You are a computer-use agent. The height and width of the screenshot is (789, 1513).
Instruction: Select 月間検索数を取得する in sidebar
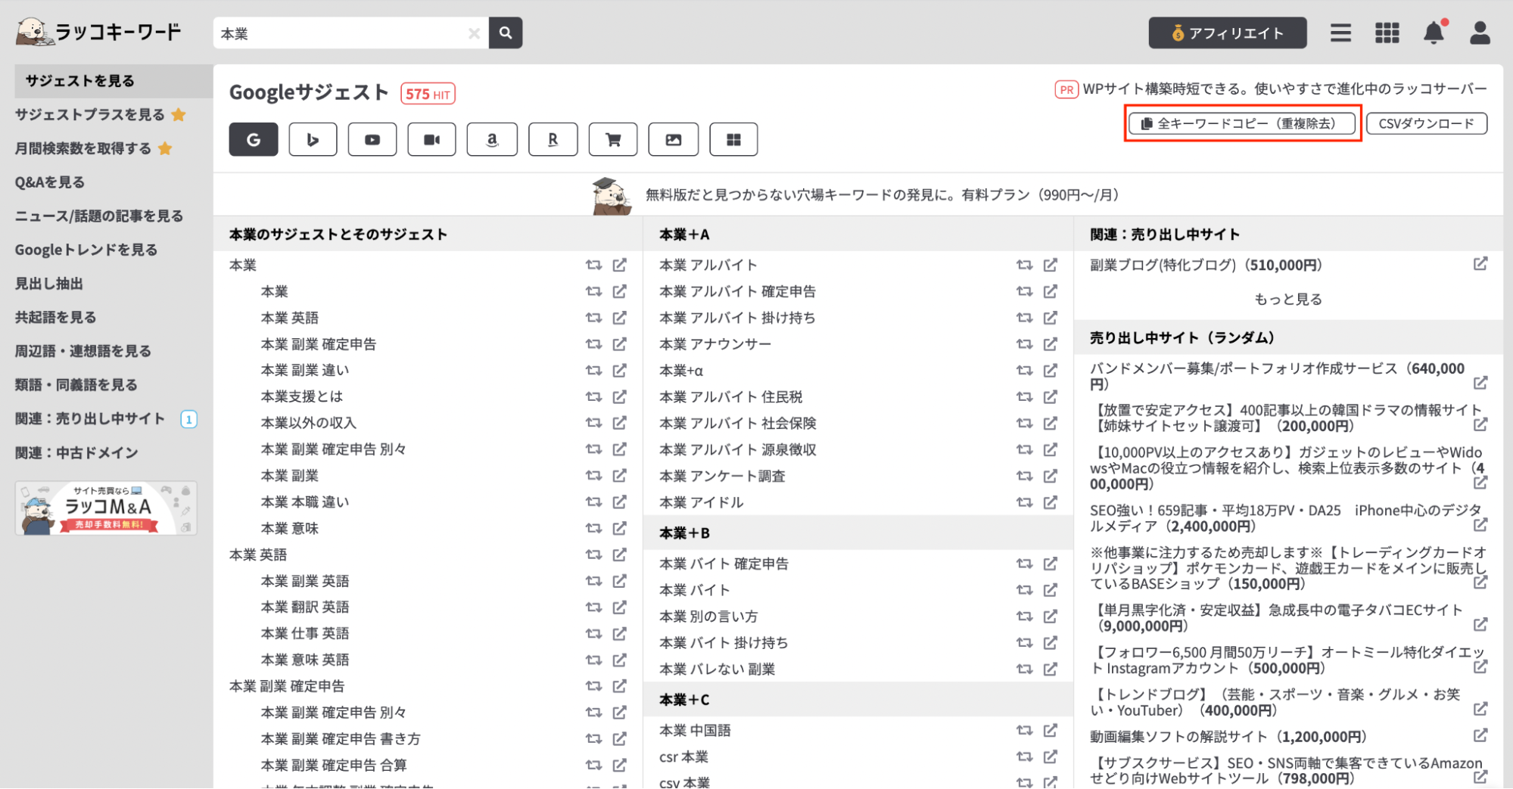click(x=83, y=148)
